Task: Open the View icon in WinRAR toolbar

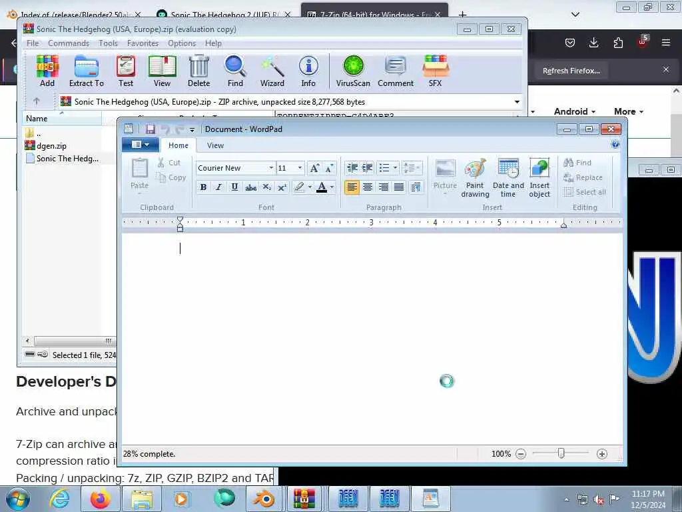Action: (162, 71)
